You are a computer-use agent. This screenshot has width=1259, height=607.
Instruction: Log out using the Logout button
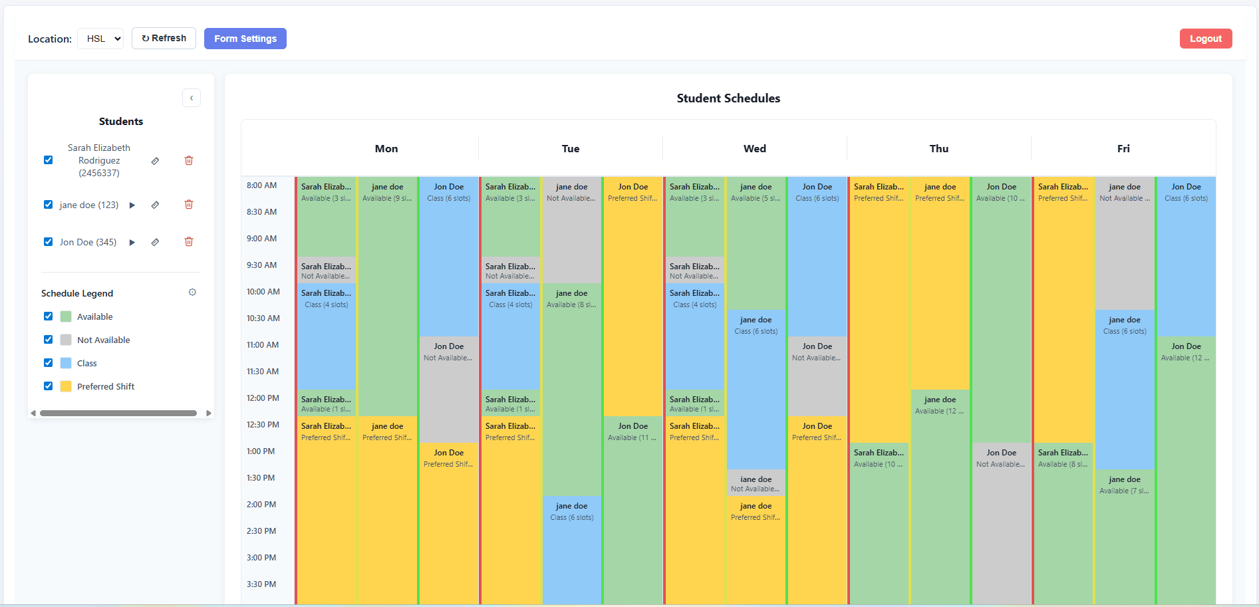point(1206,39)
